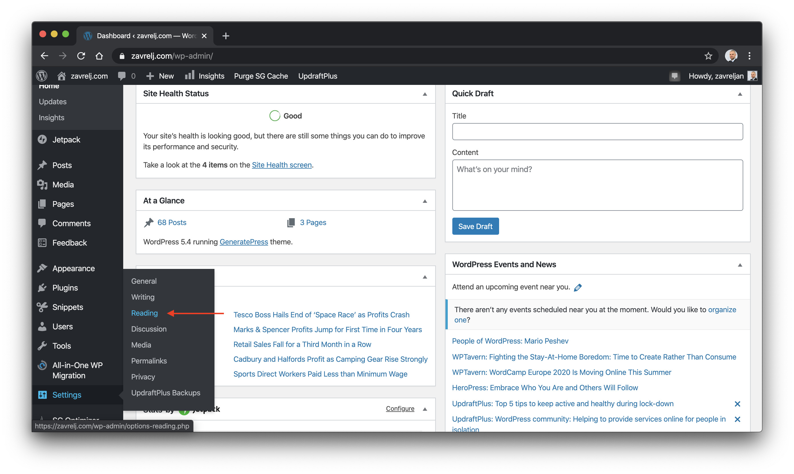Select Privacy in Settings submenu
Screen dimensions: 794x474
[143, 377]
